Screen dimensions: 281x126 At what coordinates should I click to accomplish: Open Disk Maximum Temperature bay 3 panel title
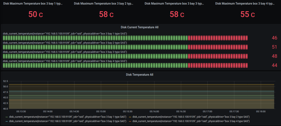tap(174, 3)
